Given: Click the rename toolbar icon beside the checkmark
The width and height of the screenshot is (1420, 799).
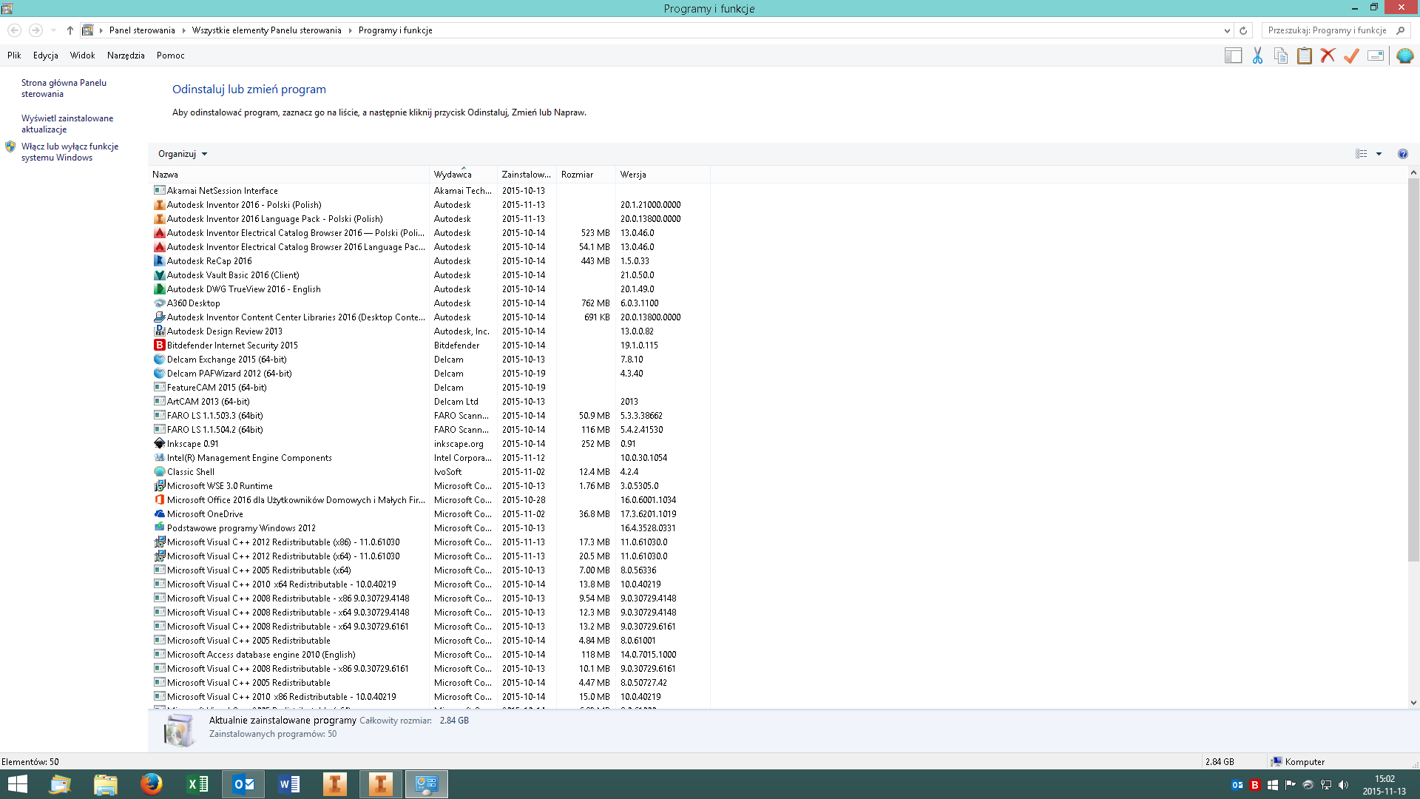Looking at the screenshot, I should 1376,55.
